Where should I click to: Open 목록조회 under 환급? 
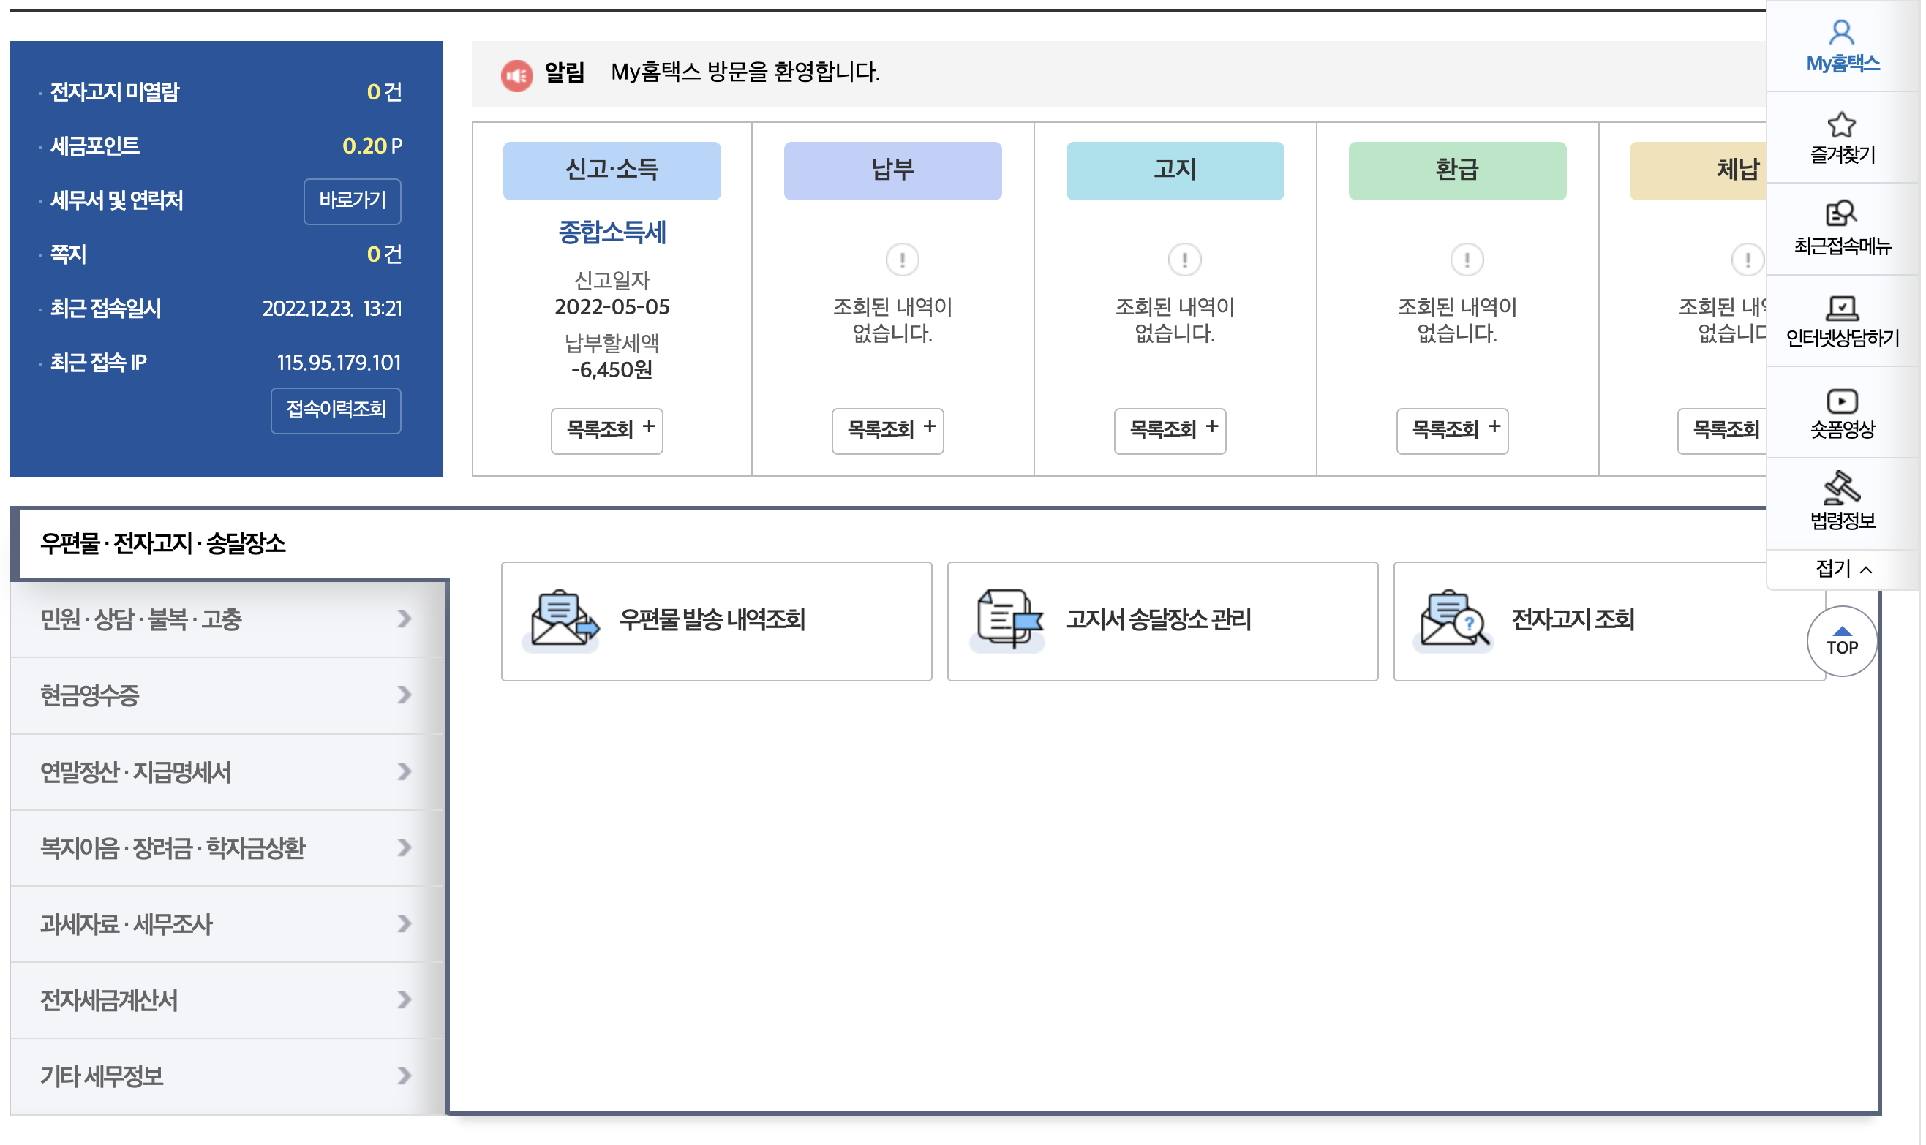(1453, 431)
